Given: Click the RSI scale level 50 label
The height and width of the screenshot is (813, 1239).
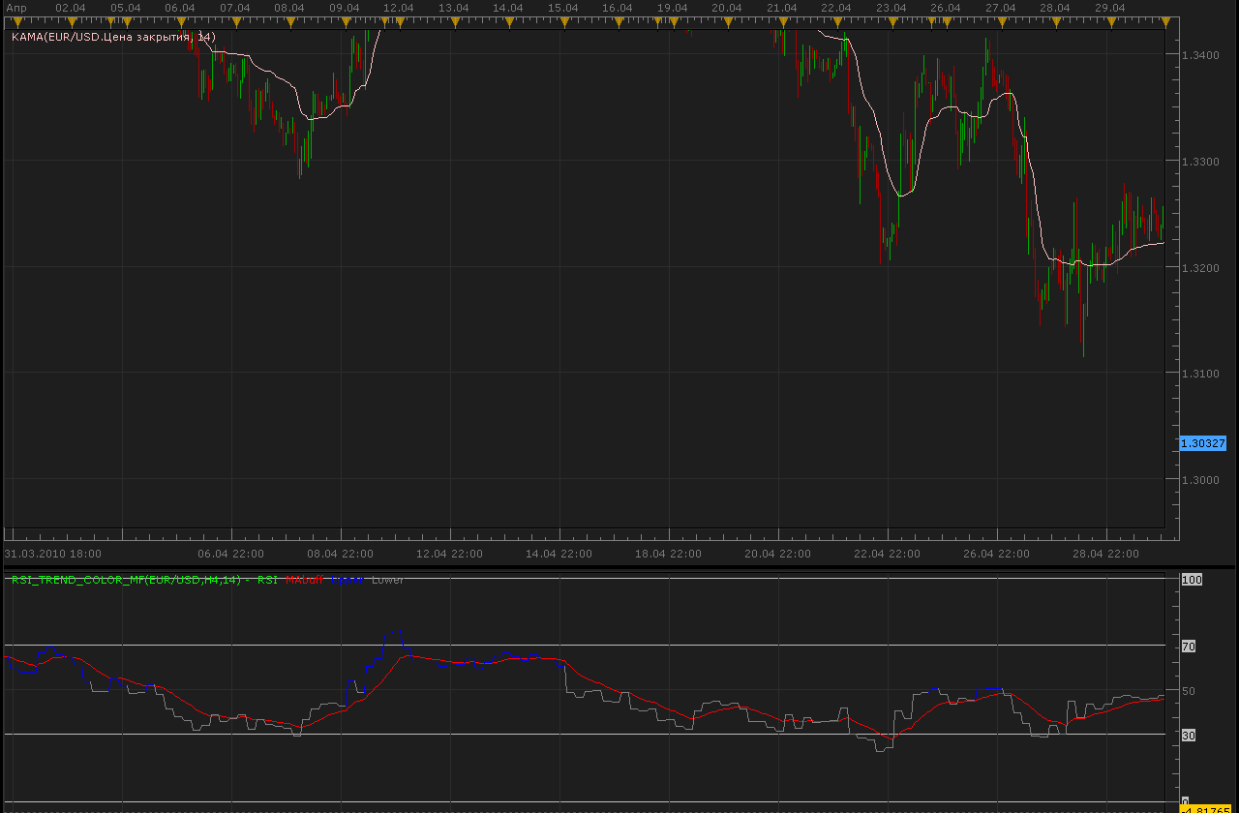Looking at the screenshot, I should tap(1189, 691).
